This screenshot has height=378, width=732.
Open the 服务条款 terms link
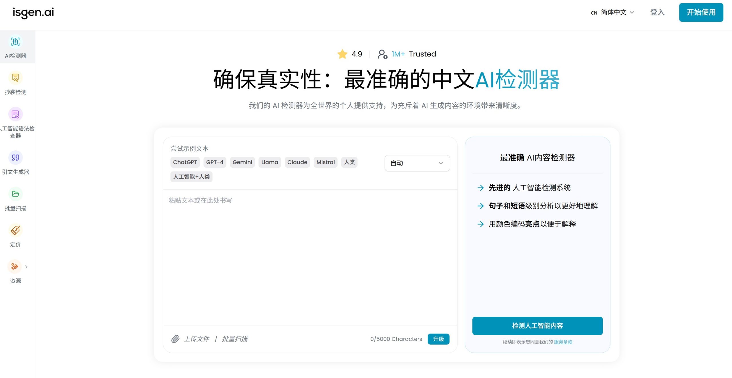click(563, 342)
